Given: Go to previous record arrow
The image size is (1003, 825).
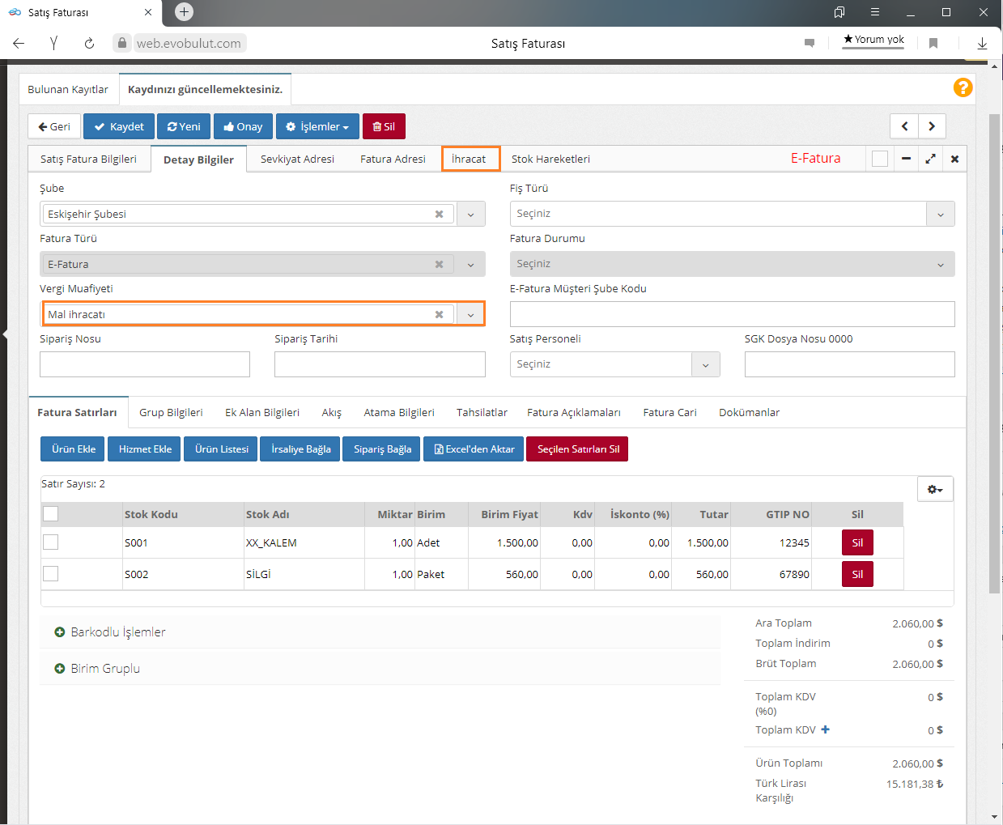Looking at the screenshot, I should pos(904,126).
